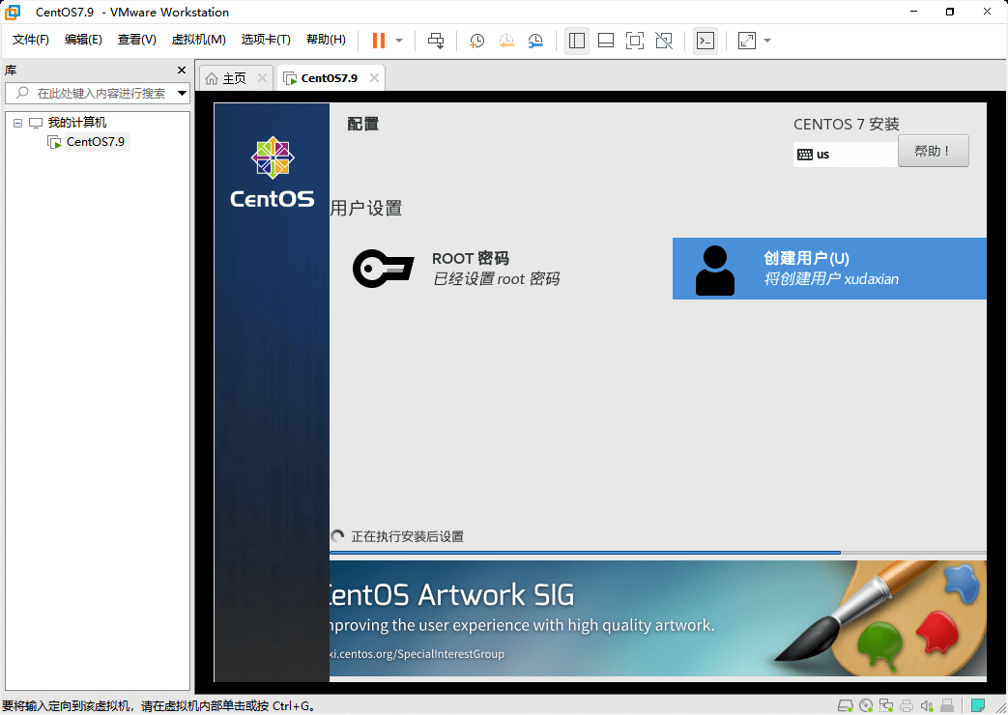Open the power options dropdown arrow
The height and width of the screenshot is (715, 1008).
399,41
